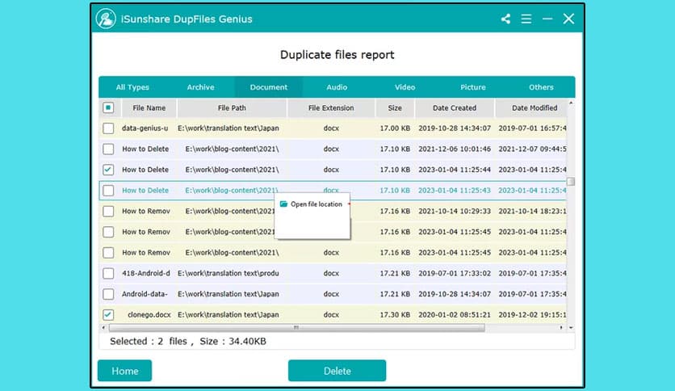Select the clonego.docx file name
Image resolution: width=675 pixels, height=391 pixels.
click(x=149, y=315)
